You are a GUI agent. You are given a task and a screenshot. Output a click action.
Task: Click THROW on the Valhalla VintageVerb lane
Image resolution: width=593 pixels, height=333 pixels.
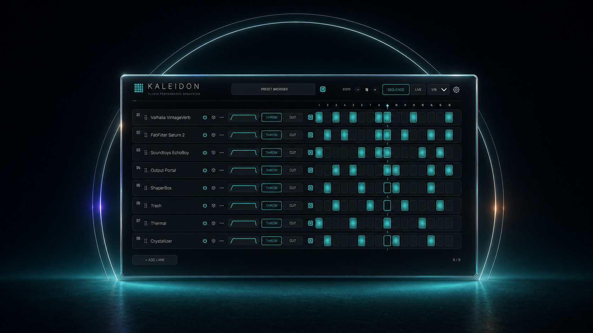coord(272,117)
